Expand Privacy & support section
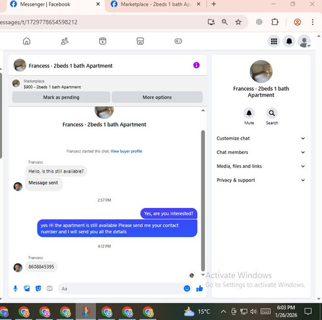Screen dimensions: 322x320 [x=261, y=180]
